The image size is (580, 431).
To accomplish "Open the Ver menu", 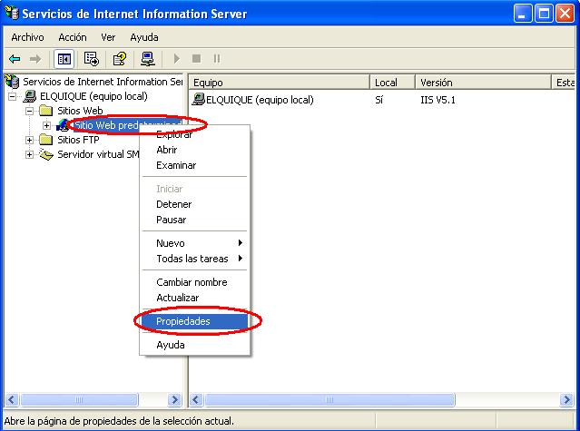I will pyautogui.click(x=108, y=37).
